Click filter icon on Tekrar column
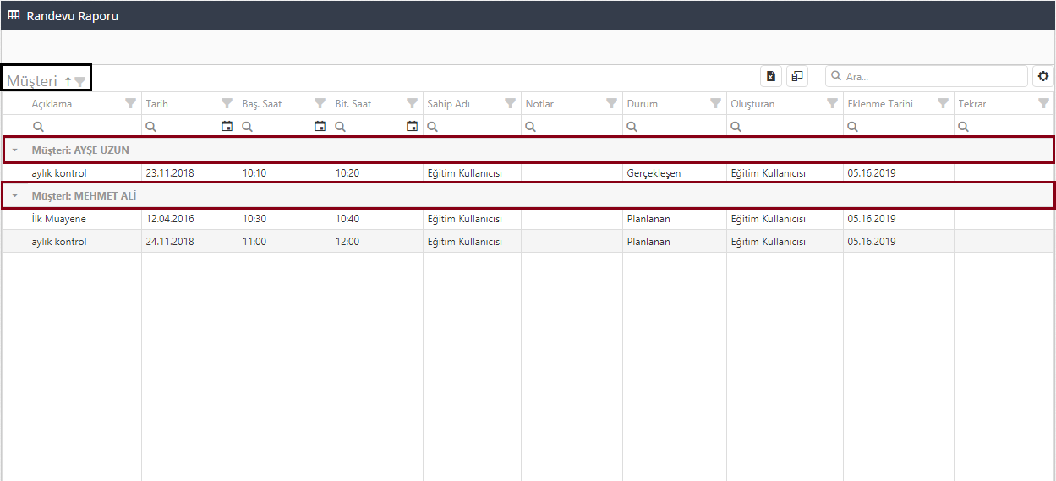The height and width of the screenshot is (481, 1056). pyautogui.click(x=1043, y=103)
